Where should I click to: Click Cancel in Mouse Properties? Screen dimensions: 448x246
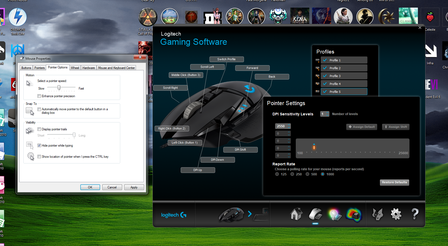pyautogui.click(x=112, y=187)
